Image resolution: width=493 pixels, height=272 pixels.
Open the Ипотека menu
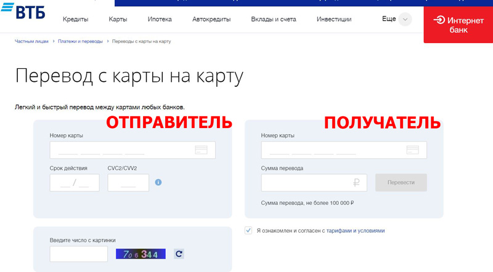pos(160,19)
